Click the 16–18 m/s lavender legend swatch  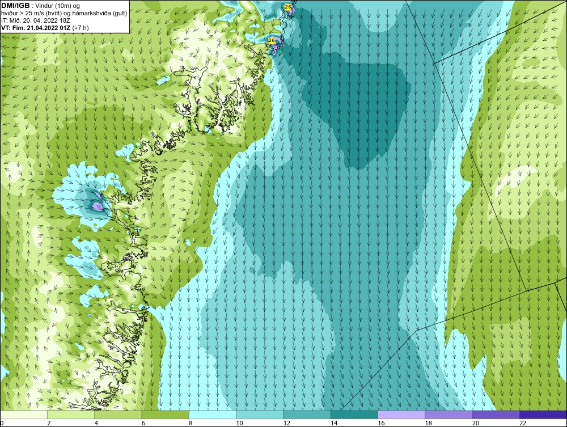[x=401, y=415]
